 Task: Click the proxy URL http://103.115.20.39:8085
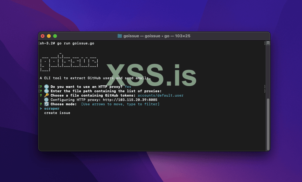(130, 100)
